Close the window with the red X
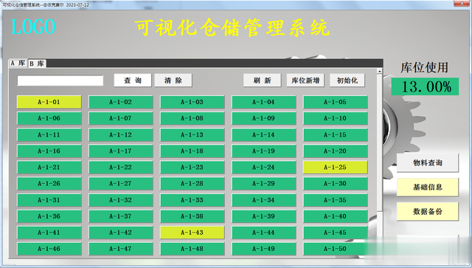Screen dimensions: 472x268 [463, 3]
